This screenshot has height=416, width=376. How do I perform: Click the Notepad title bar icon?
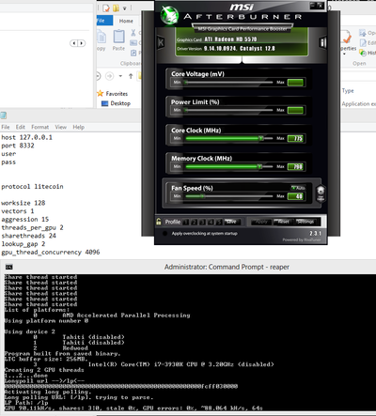(x=3, y=116)
